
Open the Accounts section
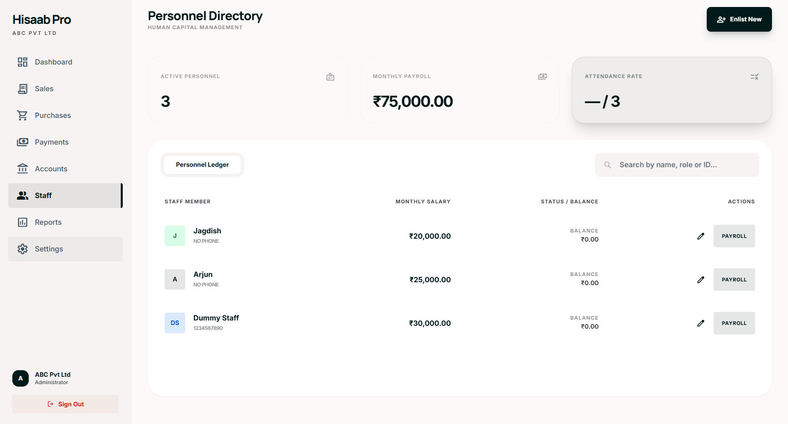pyautogui.click(x=65, y=169)
